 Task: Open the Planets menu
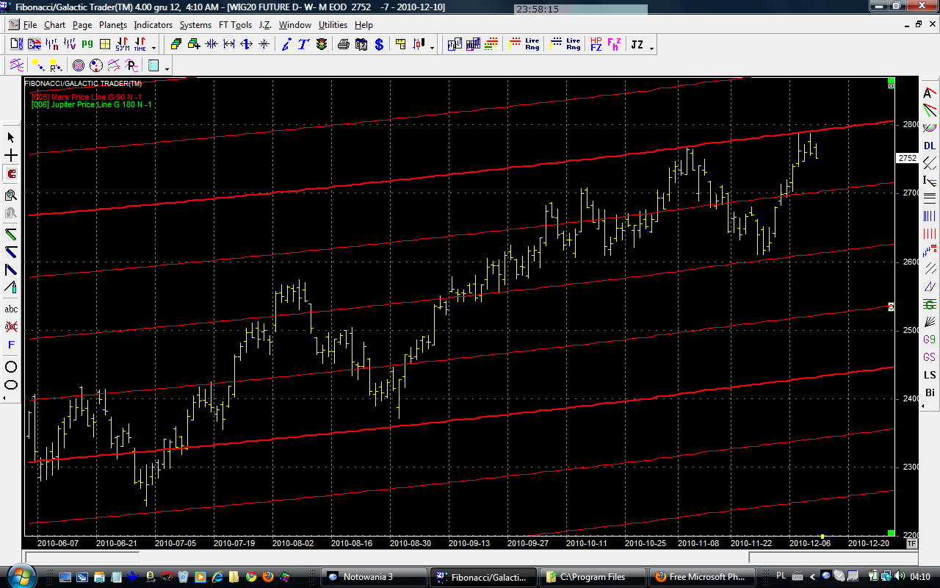click(113, 25)
